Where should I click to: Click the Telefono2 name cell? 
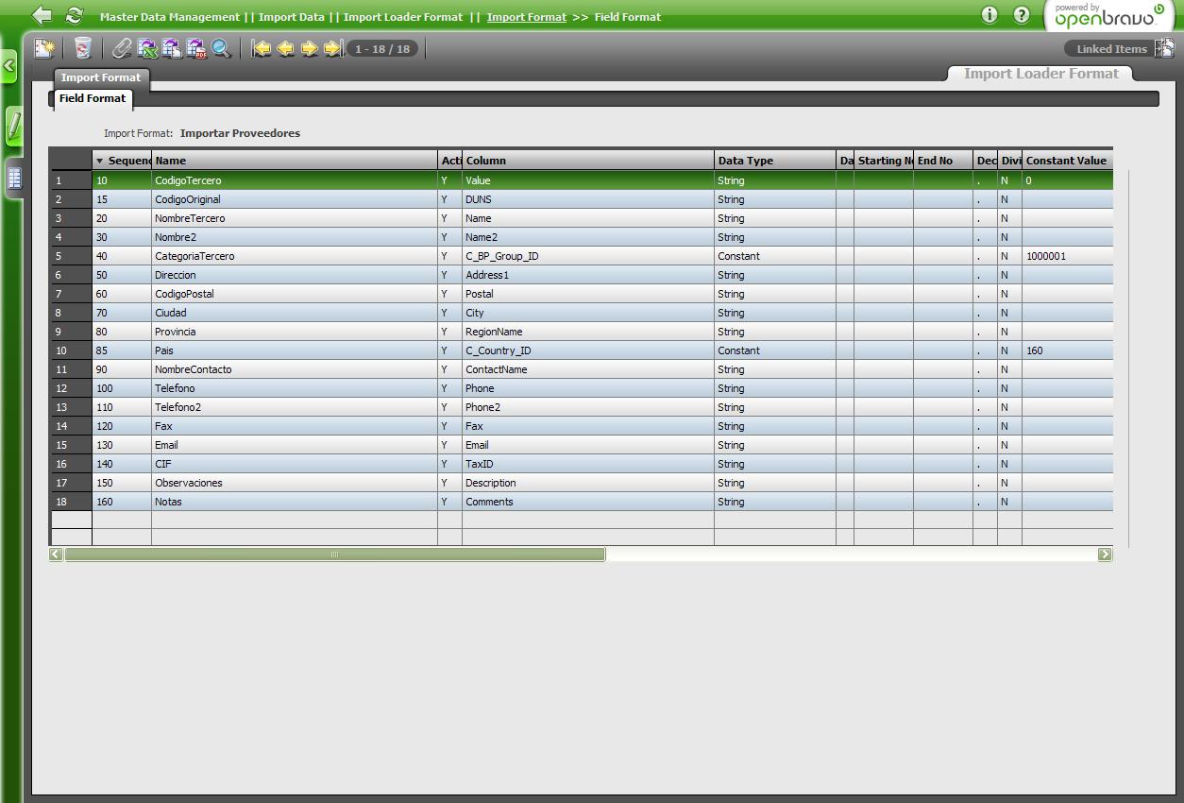point(295,407)
